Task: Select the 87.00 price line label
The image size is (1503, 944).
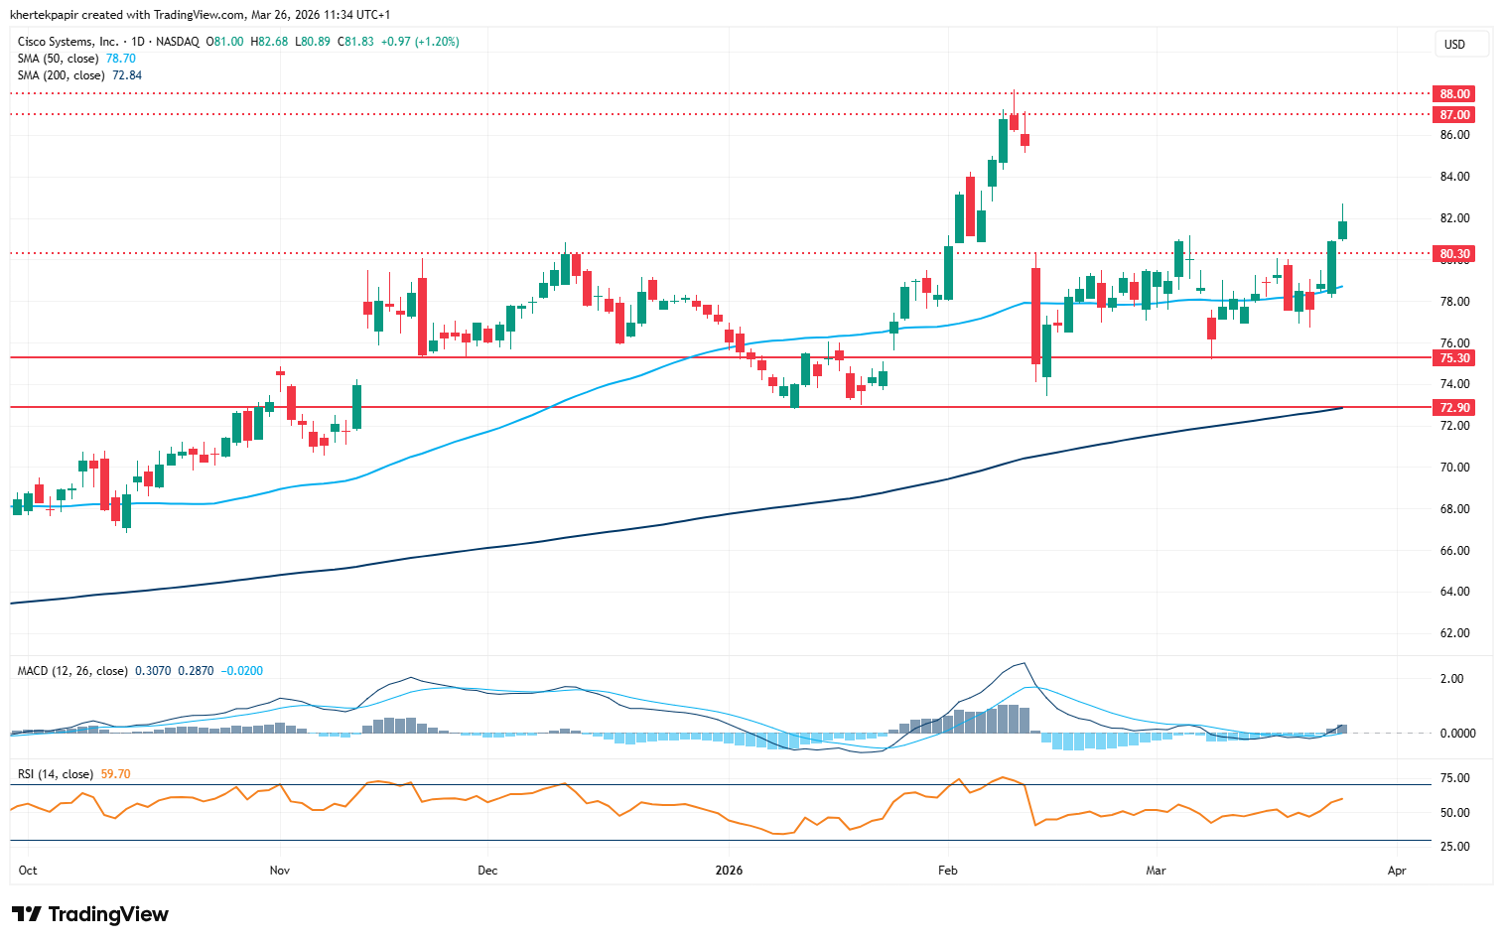Action: click(x=1454, y=115)
